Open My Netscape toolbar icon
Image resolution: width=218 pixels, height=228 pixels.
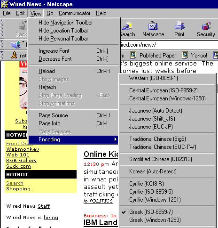click(x=153, y=25)
